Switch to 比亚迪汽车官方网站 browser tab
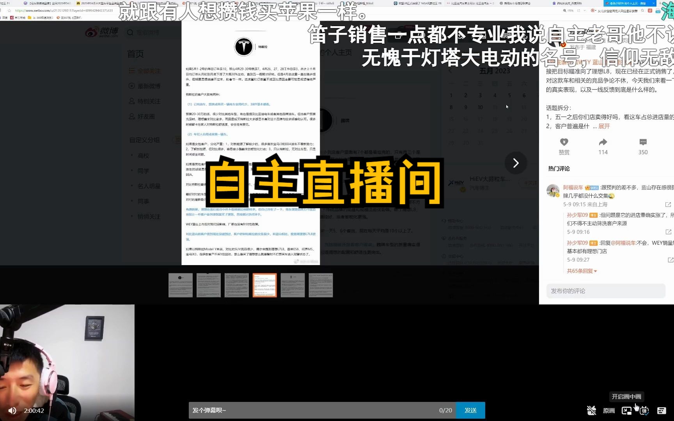The width and height of the screenshot is (674, 421). click(x=470, y=3)
